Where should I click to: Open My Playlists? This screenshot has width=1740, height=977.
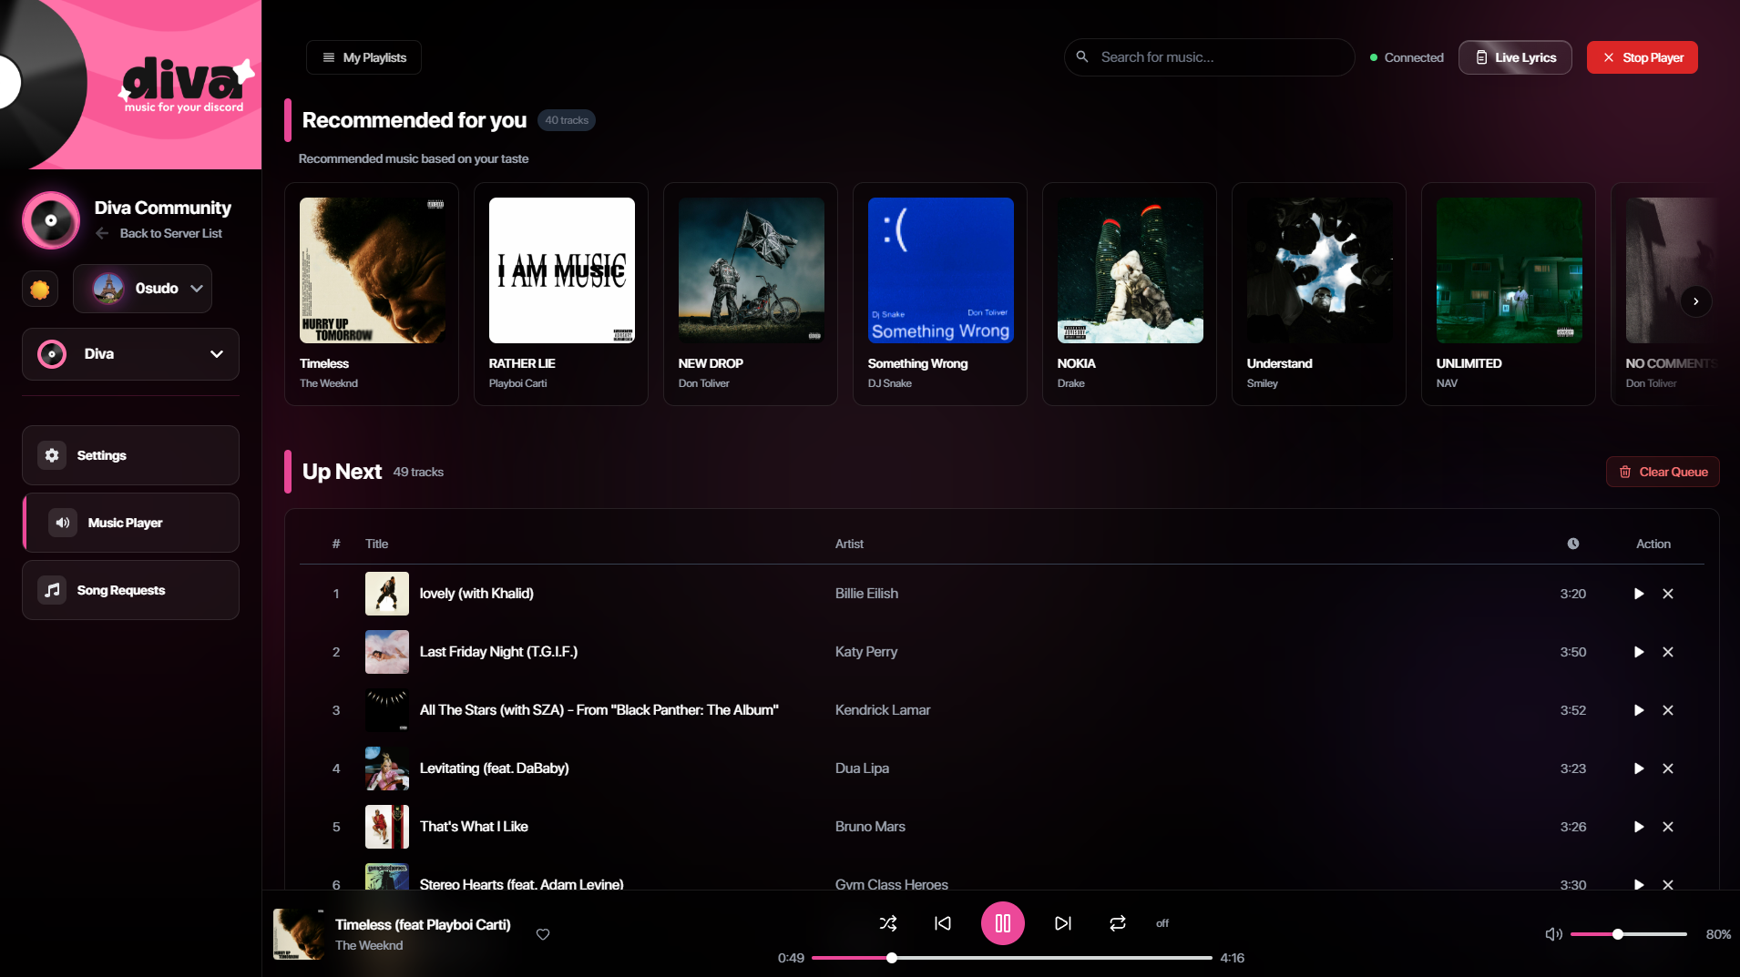363,56
